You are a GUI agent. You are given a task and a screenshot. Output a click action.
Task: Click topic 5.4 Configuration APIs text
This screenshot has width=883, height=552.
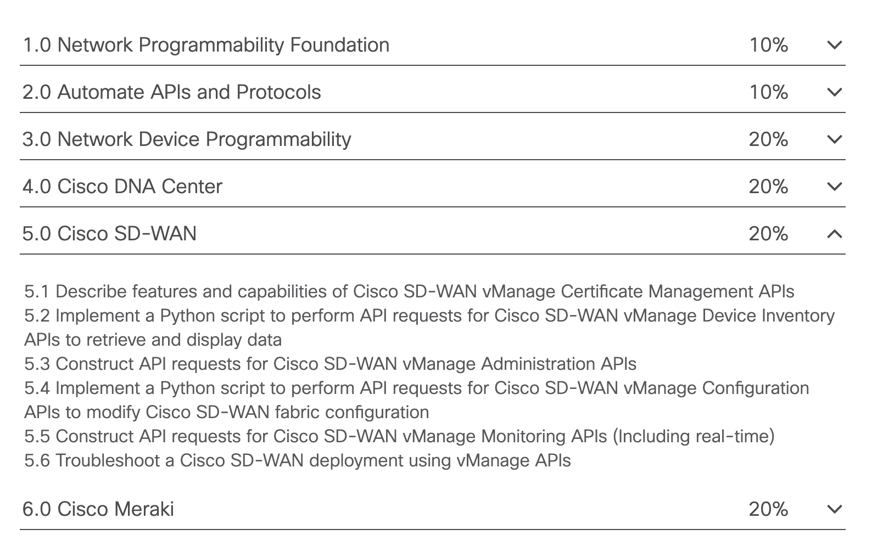416,388
